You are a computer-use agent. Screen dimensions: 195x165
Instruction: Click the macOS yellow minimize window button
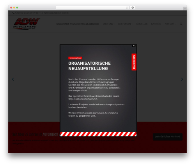point(14,7)
